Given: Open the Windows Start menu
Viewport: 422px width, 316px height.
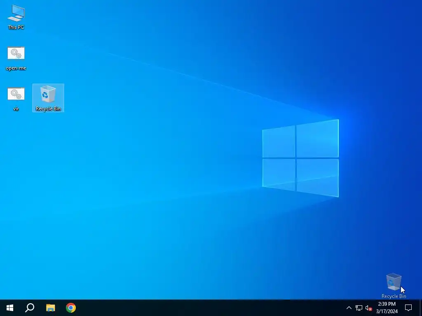Looking at the screenshot, I should pos(10,308).
